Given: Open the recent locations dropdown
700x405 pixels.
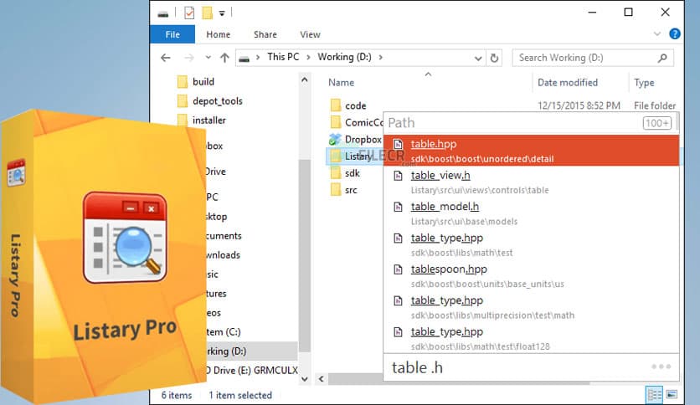Looking at the screenshot, I should click(208, 58).
